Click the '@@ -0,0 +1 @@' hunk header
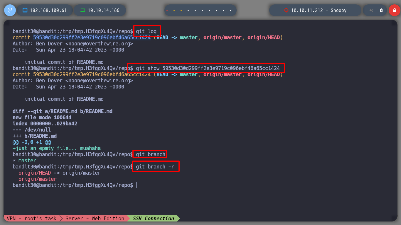Viewport: 401px width, 225px height. (32, 142)
